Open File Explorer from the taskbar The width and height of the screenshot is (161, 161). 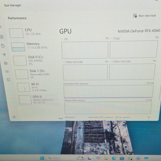click(106, 158)
